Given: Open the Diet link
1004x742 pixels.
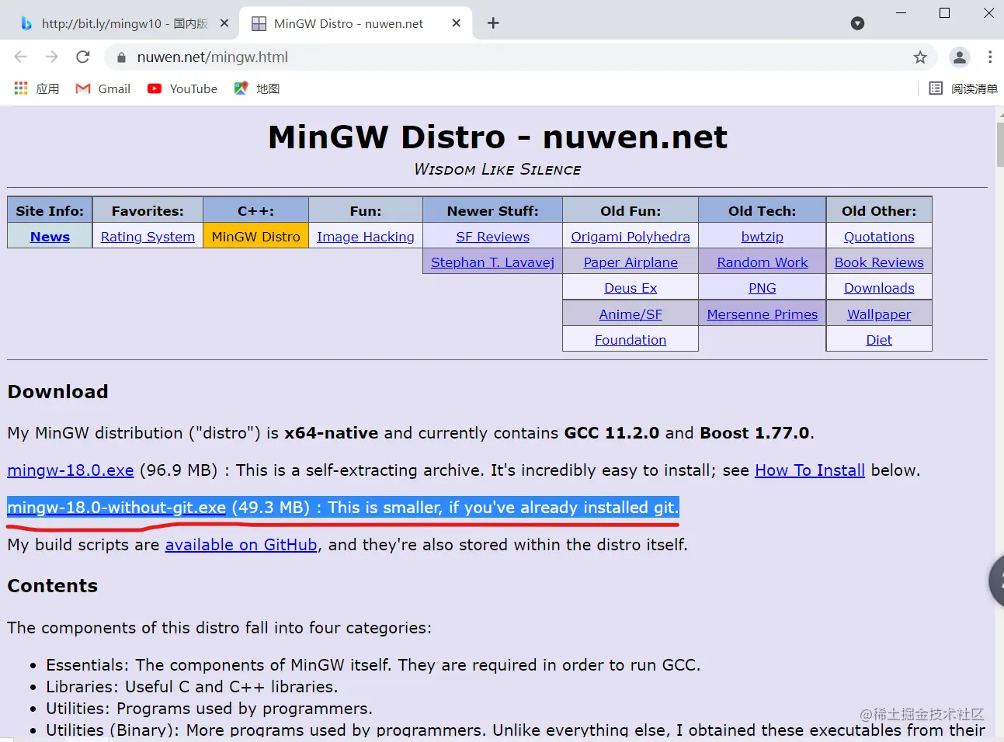Looking at the screenshot, I should [879, 340].
